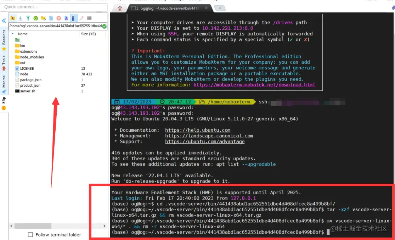
Task: Go to parent directory via toolbar icon
Action: pyautogui.click(x=13, y=18)
